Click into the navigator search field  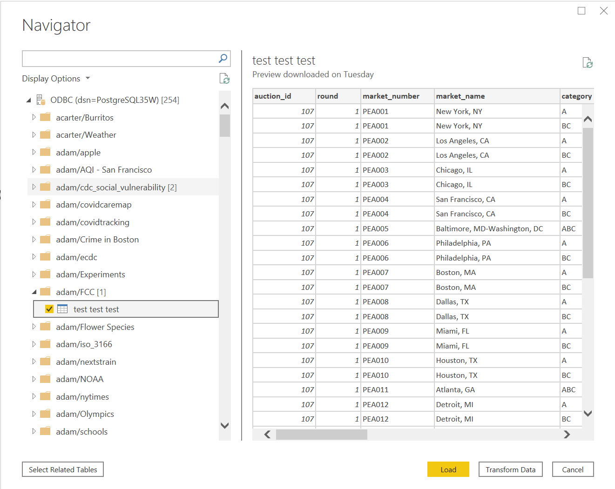pos(119,59)
